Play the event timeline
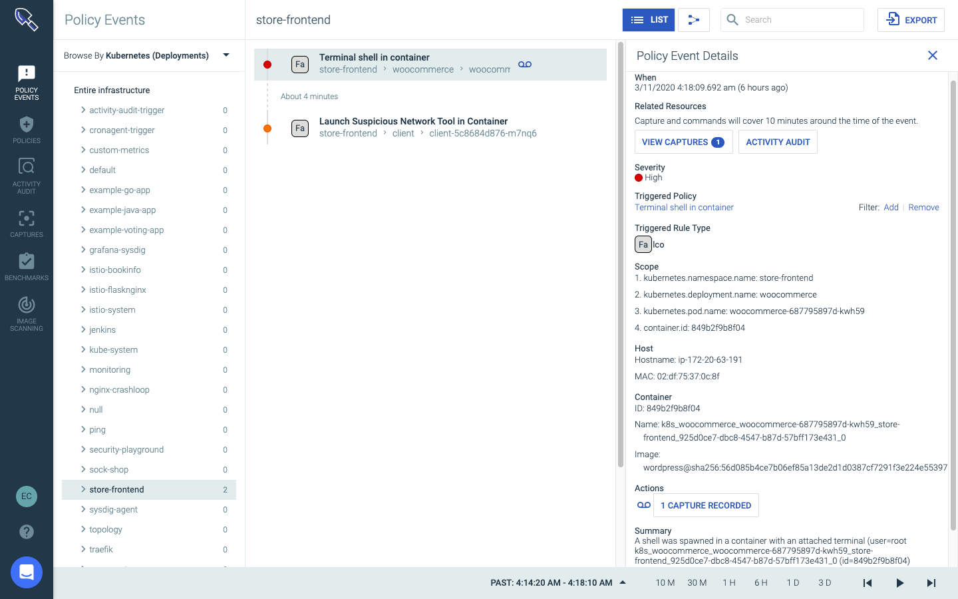This screenshot has height=599, width=958. [899, 583]
